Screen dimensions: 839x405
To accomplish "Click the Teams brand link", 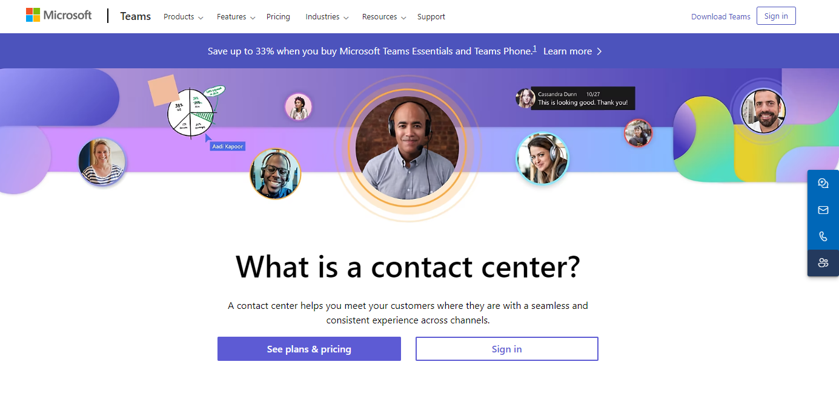I will coord(136,16).
